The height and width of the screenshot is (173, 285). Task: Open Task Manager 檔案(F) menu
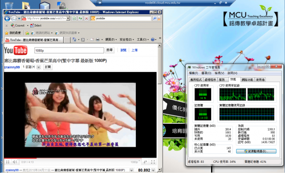[193, 73]
